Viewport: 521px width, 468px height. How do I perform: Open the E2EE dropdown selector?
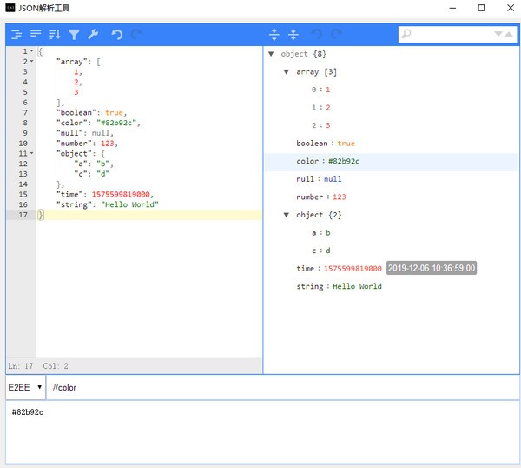pos(25,387)
